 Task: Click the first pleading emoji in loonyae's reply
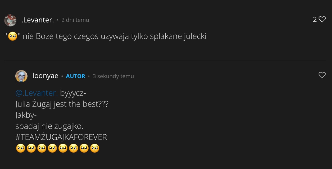click(x=20, y=148)
